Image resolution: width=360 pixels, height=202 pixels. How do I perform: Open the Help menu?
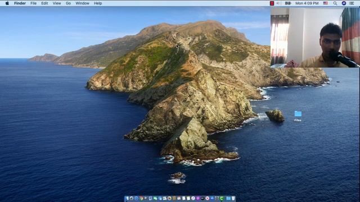[98, 3]
